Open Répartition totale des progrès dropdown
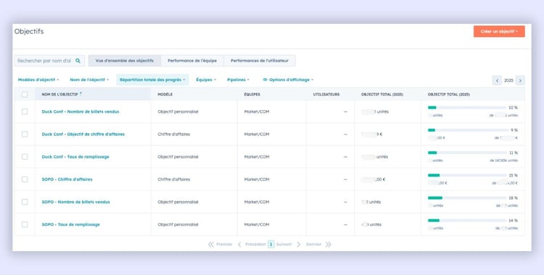 (152, 80)
